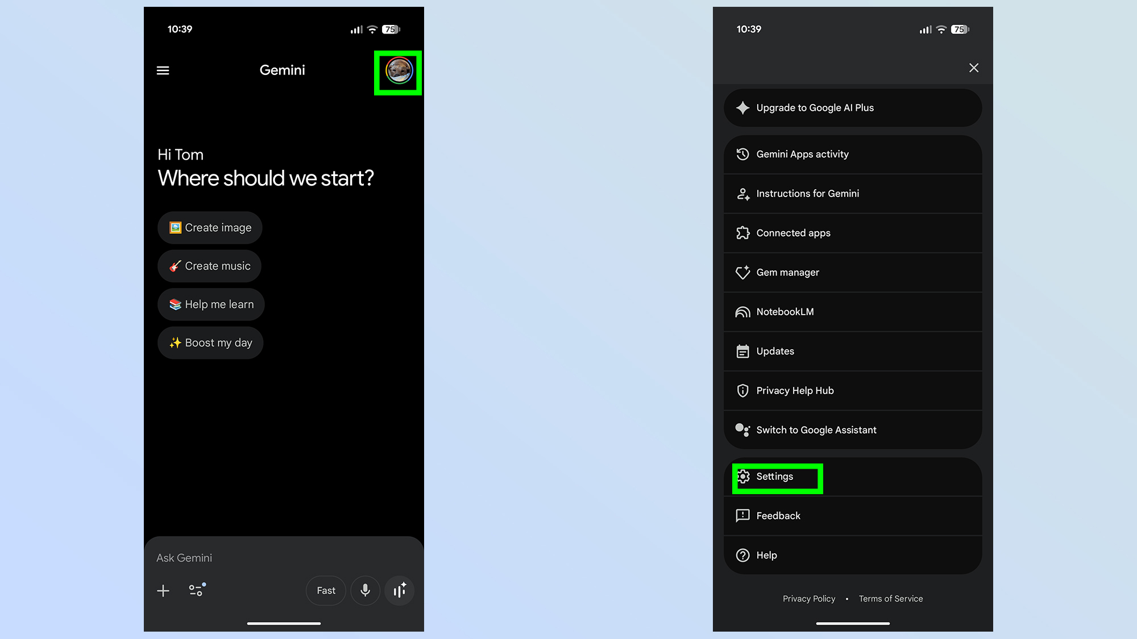Open the Terms of Service link
This screenshot has height=639, width=1137.
point(890,599)
